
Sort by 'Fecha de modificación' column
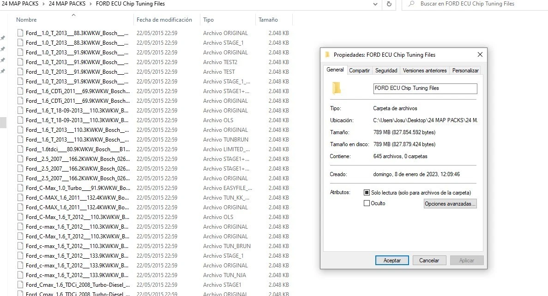164,20
